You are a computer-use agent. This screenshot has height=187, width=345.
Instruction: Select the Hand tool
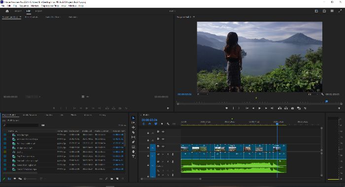click(x=134, y=152)
